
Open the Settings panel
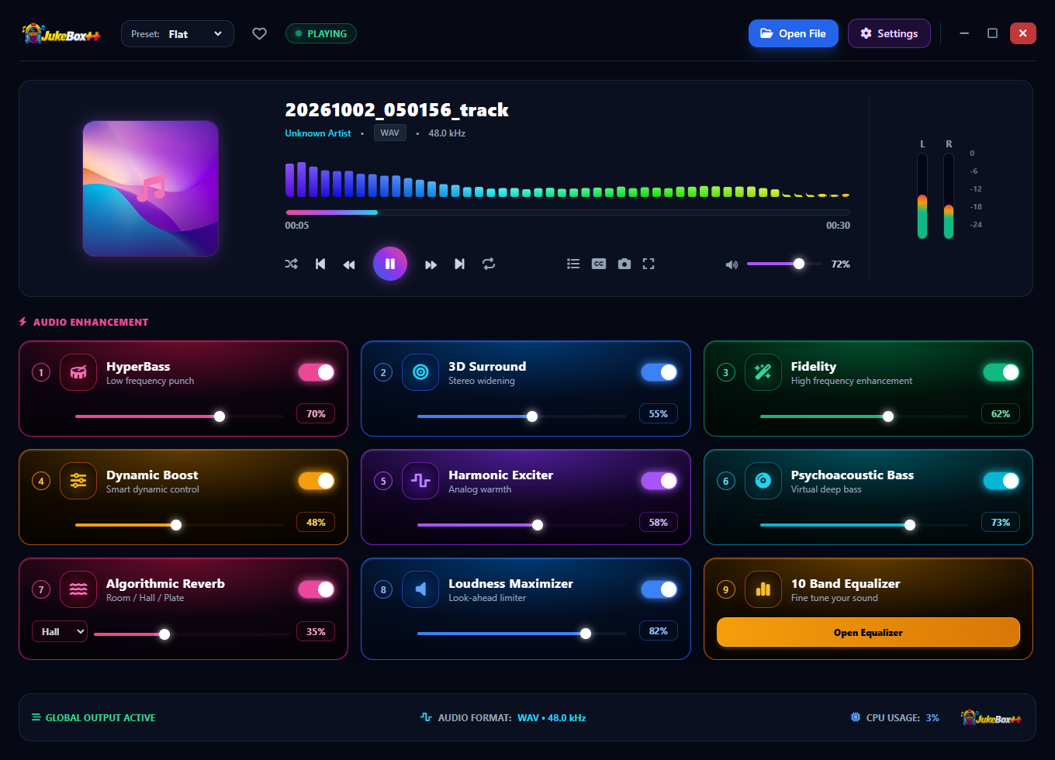point(889,33)
